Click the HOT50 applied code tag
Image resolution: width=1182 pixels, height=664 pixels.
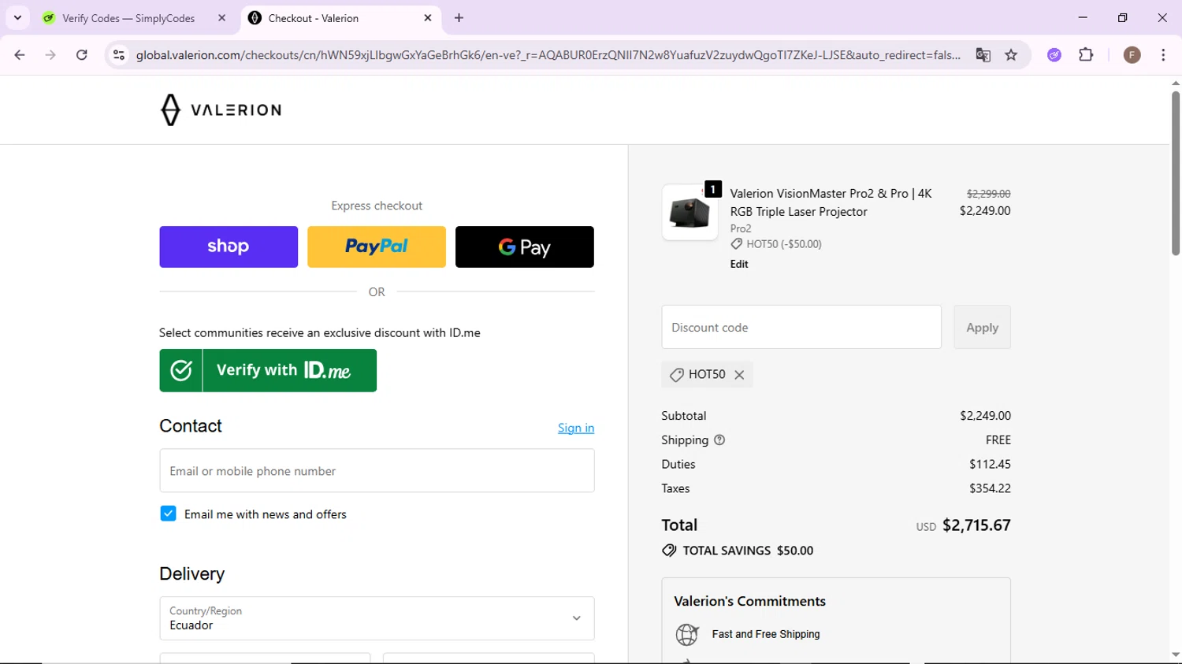[707, 375]
